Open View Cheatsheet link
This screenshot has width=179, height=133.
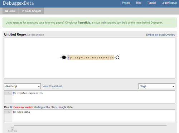click(52, 86)
